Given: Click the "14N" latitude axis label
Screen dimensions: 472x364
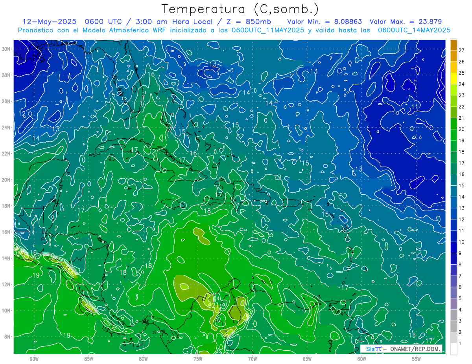Looking at the screenshot, I should tap(6, 258).
